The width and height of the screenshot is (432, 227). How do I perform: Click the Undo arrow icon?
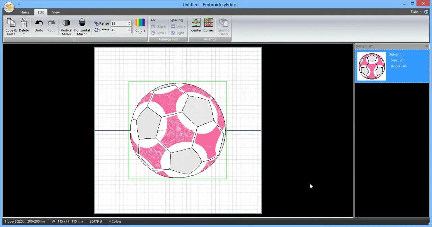39,23
